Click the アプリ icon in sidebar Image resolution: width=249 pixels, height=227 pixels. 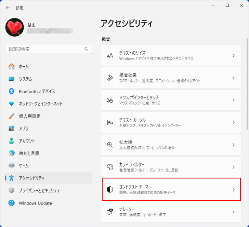tap(11, 128)
